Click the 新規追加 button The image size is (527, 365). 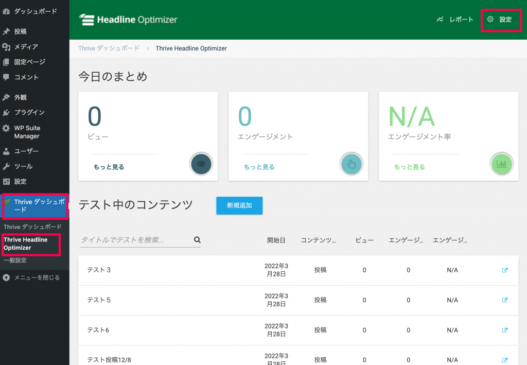[239, 205]
